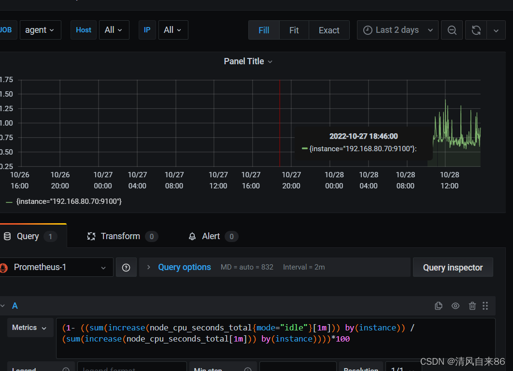Open the refresh interval dropdown arrow
The width and height of the screenshot is (513, 371).
(x=496, y=30)
